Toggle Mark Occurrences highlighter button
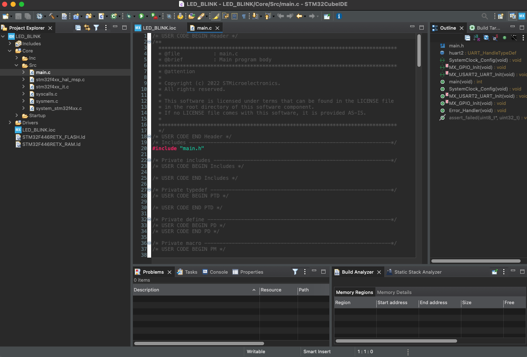 [215, 16]
